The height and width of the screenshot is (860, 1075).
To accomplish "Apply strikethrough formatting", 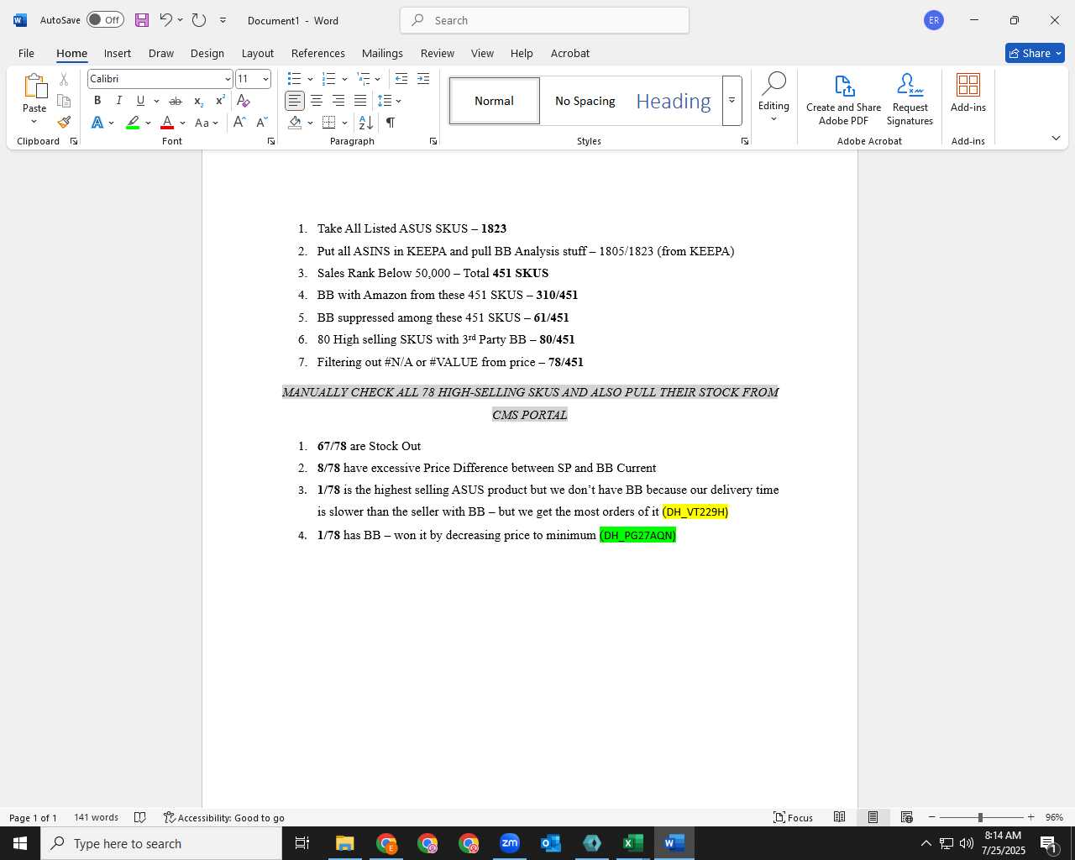I will point(176,101).
